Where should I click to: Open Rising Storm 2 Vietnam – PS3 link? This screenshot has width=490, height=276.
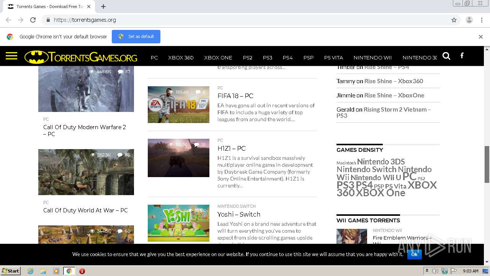click(x=384, y=112)
